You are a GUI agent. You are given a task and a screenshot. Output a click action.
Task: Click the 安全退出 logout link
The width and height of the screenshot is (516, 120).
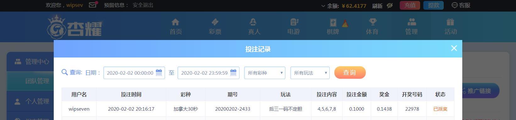coord(143,5)
